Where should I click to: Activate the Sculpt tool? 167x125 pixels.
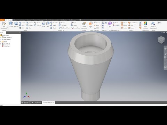coord(124,28)
